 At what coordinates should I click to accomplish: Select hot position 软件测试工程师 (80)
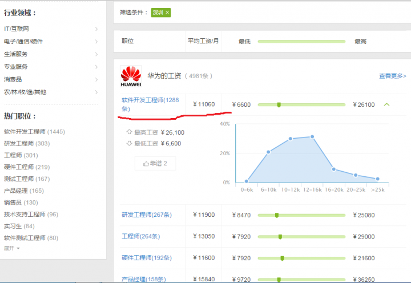click(x=31, y=238)
